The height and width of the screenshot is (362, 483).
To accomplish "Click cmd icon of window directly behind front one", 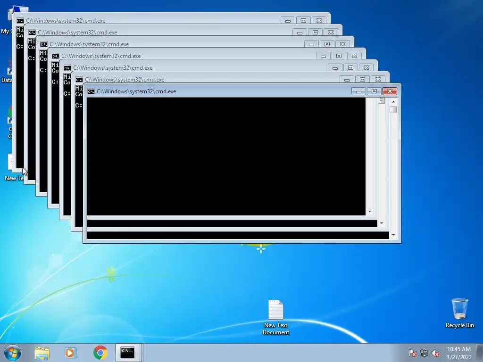I will coord(79,79).
